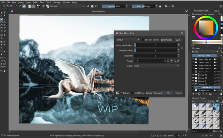Viewport: 223px width, 138px height.
Task: Click Cancel in Blur filter dialog
Action: pos(178,93)
